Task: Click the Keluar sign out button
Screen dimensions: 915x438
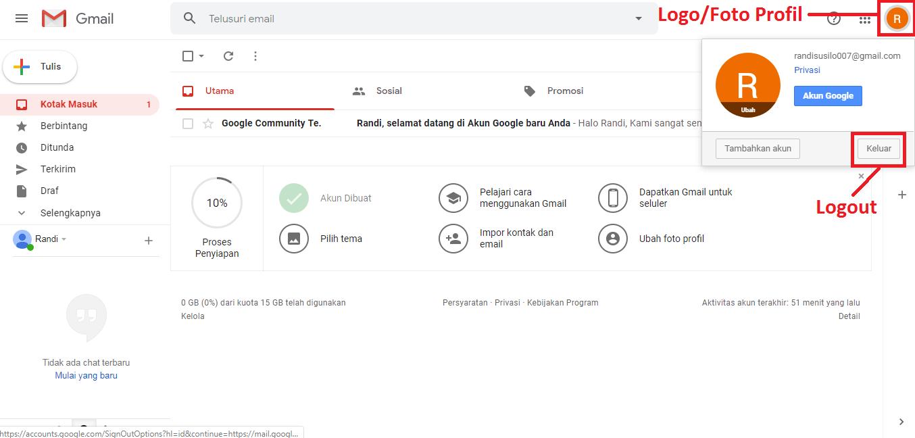Action: point(879,149)
